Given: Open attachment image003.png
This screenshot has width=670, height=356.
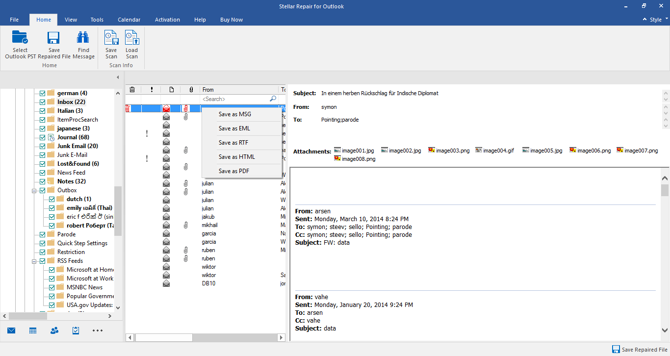Looking at the screenshot, I should [449, 151].
